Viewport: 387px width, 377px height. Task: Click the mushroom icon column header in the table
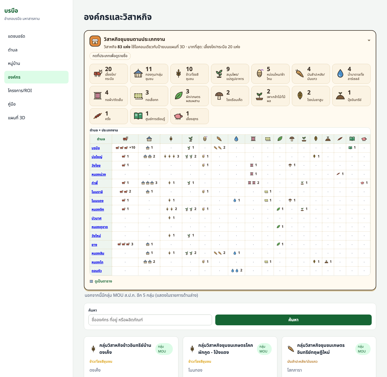click(292, 139)
